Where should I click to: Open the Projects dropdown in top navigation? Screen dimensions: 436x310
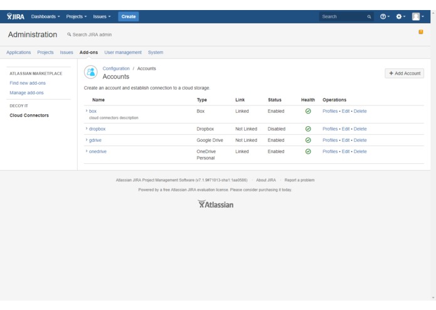(x=76, y=17)
